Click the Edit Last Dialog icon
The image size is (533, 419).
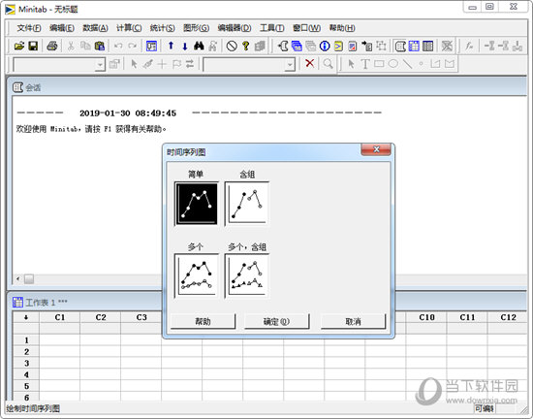[151, 46]
